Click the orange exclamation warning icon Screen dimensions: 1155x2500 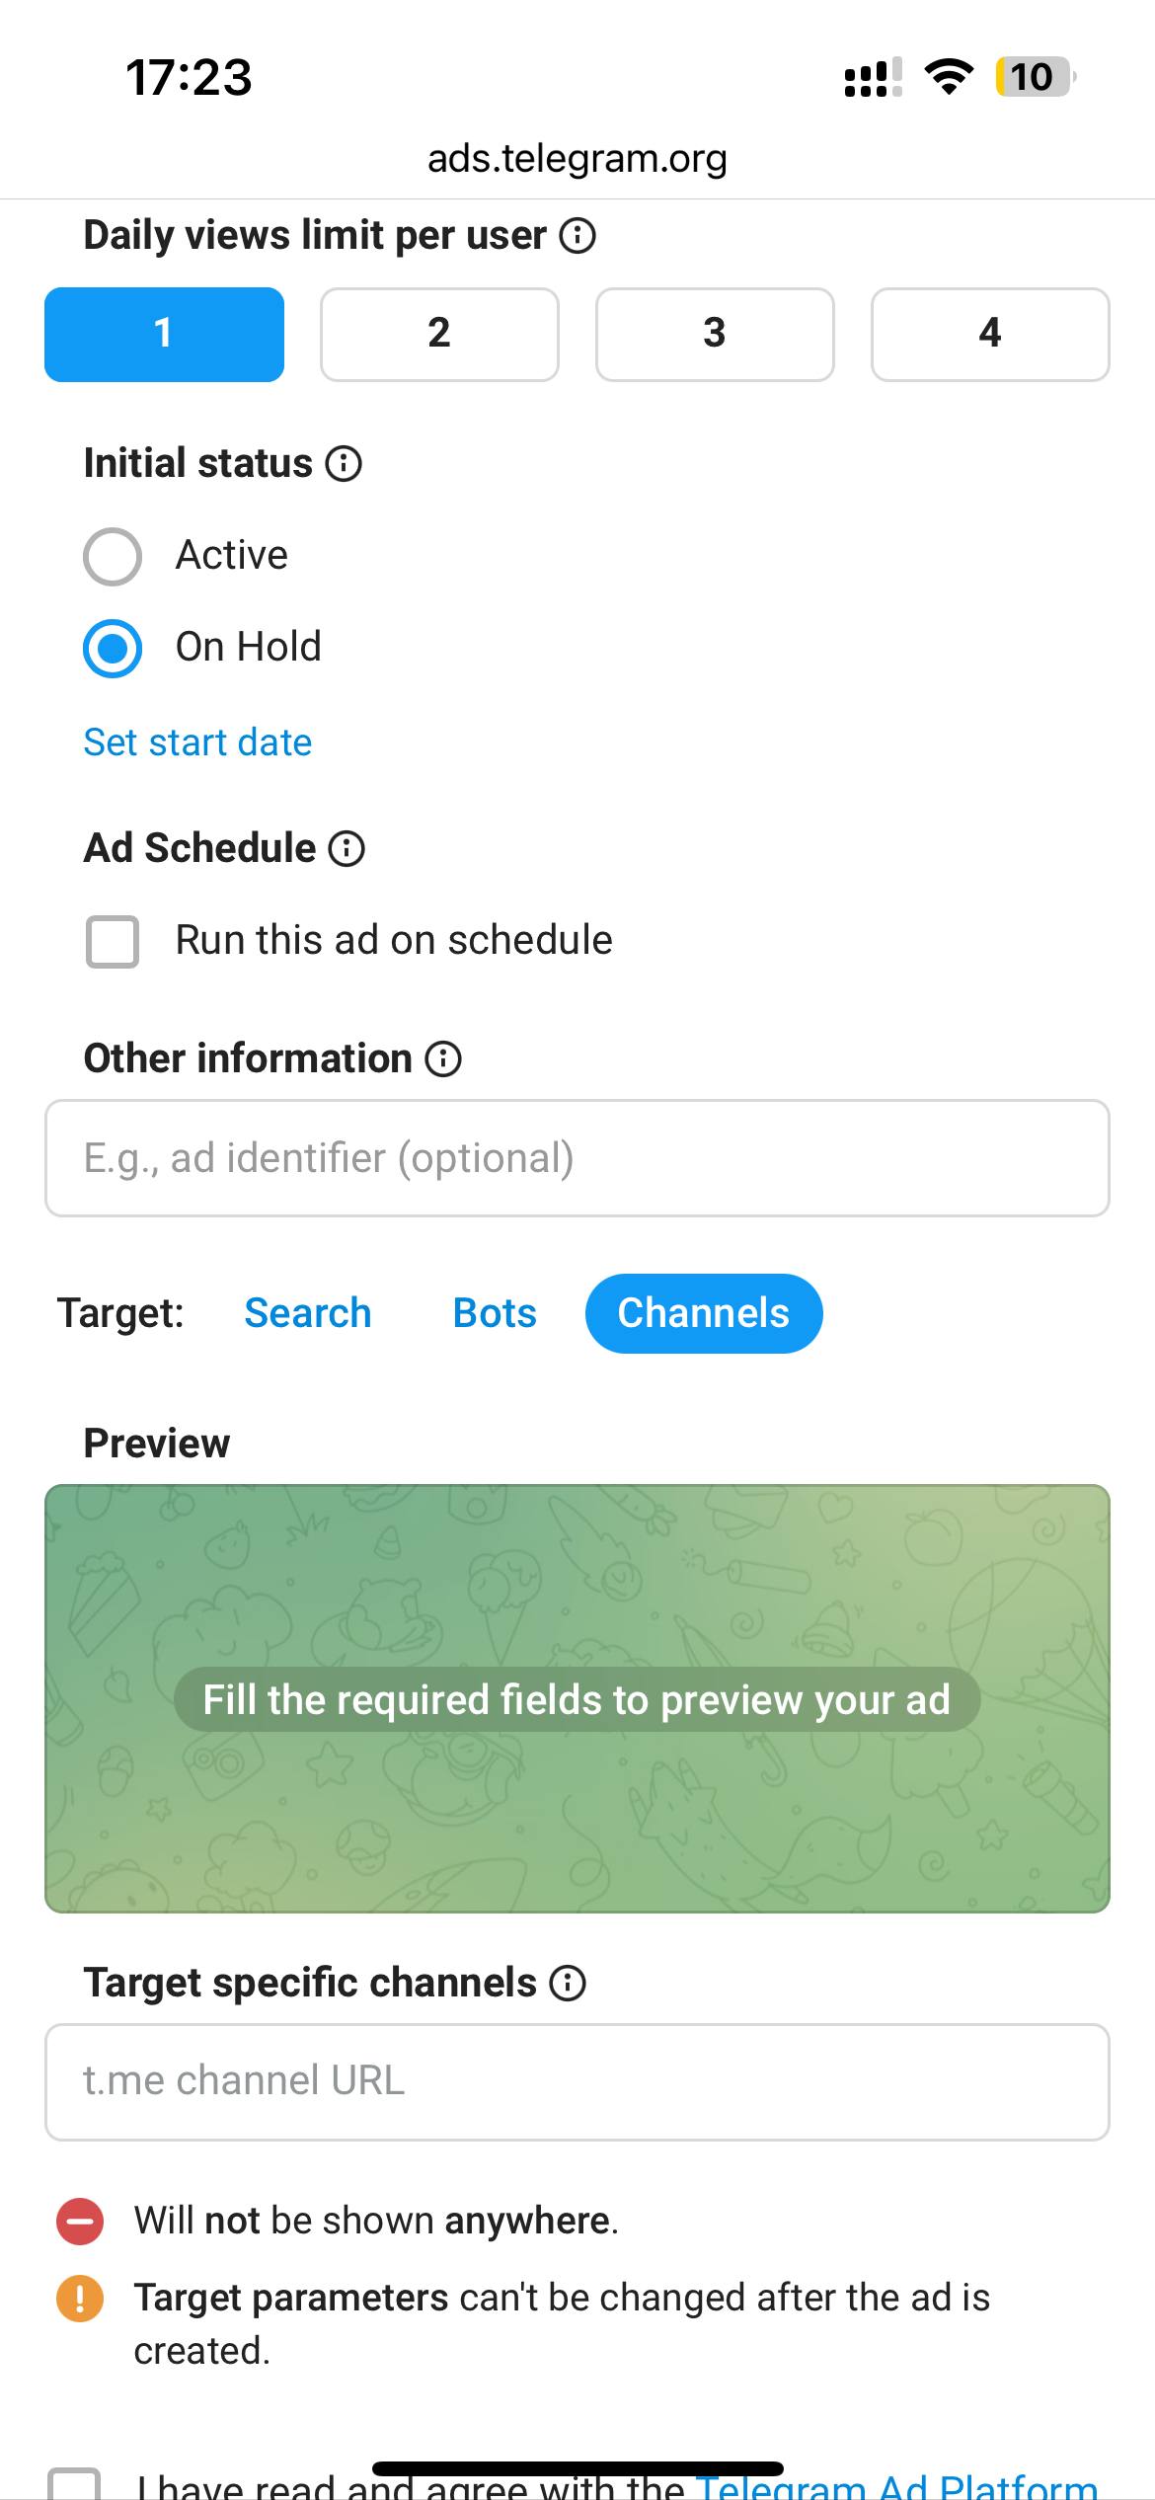click(80, 2298)
